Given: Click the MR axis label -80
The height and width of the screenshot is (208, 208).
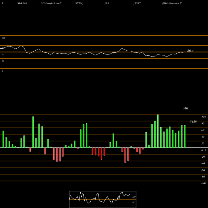Looking at the screenshot, I should pos(203,177).
